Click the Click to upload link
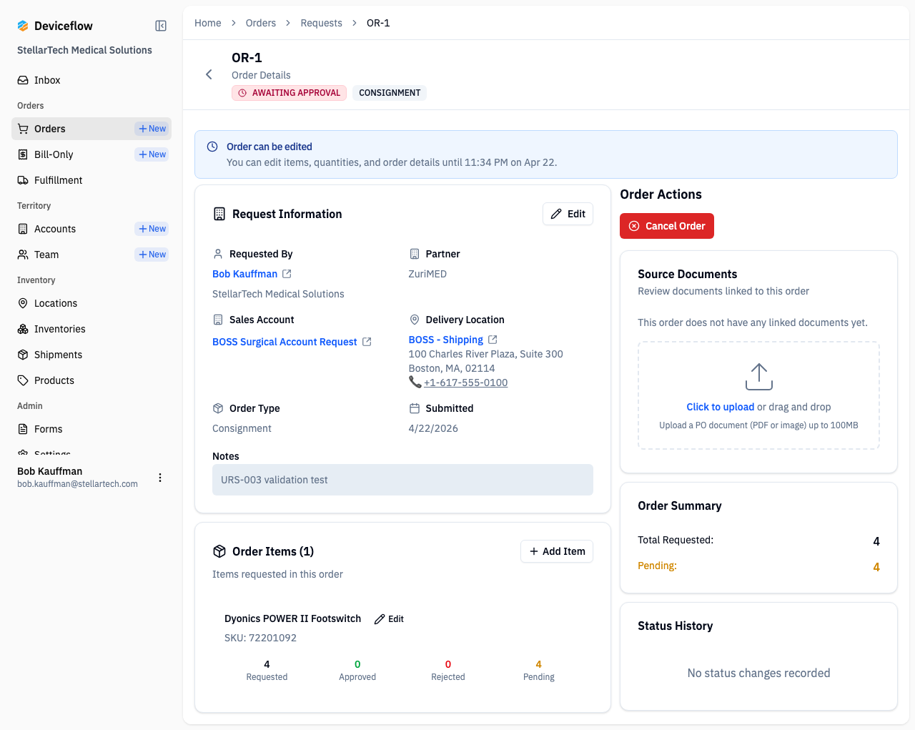The image size is (915, 730). [720, 407]
